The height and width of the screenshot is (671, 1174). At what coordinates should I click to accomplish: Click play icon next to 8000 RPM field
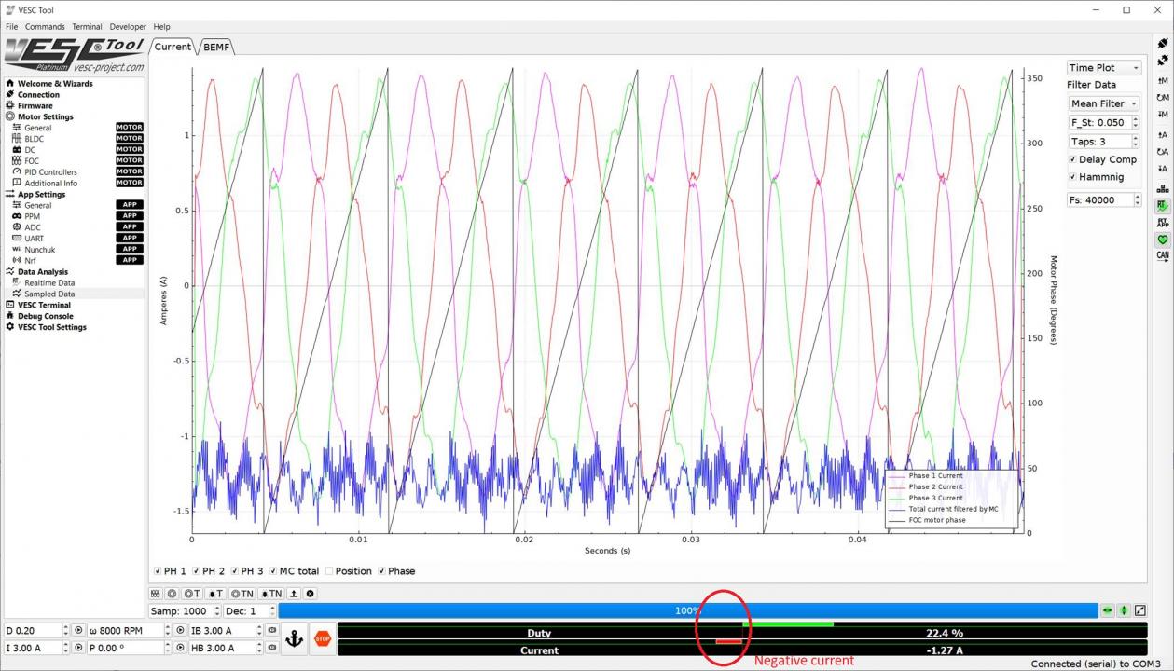(180, 630)
